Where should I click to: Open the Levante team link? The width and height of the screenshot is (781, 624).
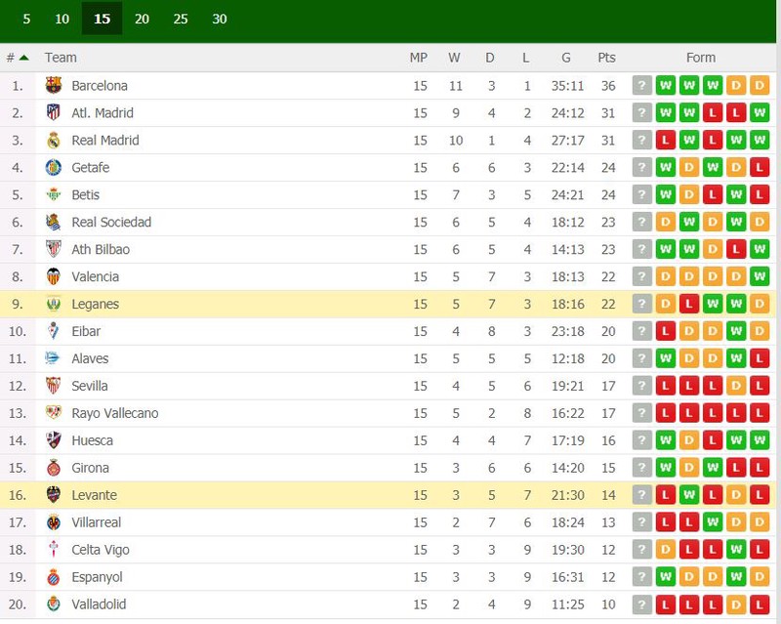coord(94,495)
